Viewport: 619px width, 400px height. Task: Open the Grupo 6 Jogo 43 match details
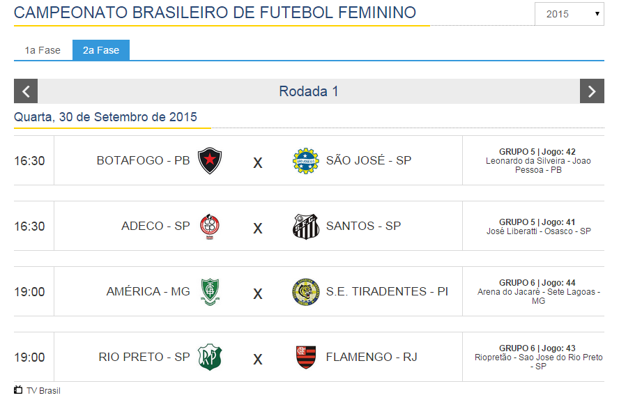pyautogui.click(x=537, y=348)
